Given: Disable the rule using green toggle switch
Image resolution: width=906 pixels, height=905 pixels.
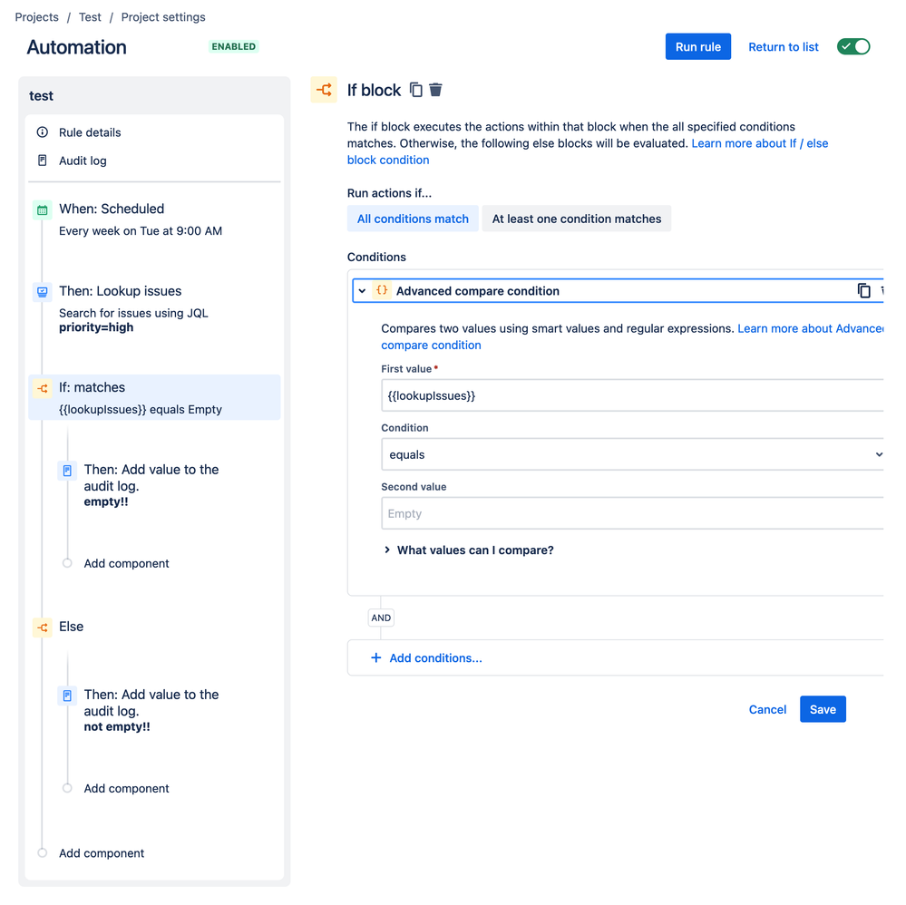Looking at the screenshot, I should coord(852,46).
